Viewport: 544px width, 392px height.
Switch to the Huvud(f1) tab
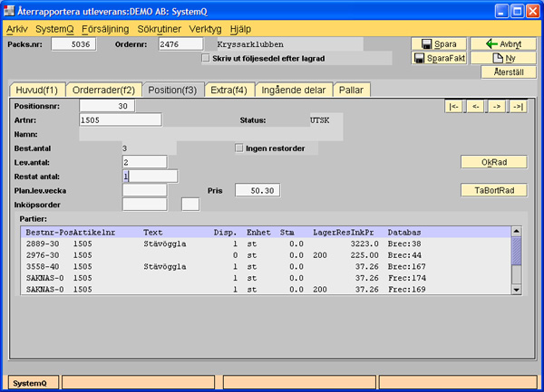[x=37, y=90]
